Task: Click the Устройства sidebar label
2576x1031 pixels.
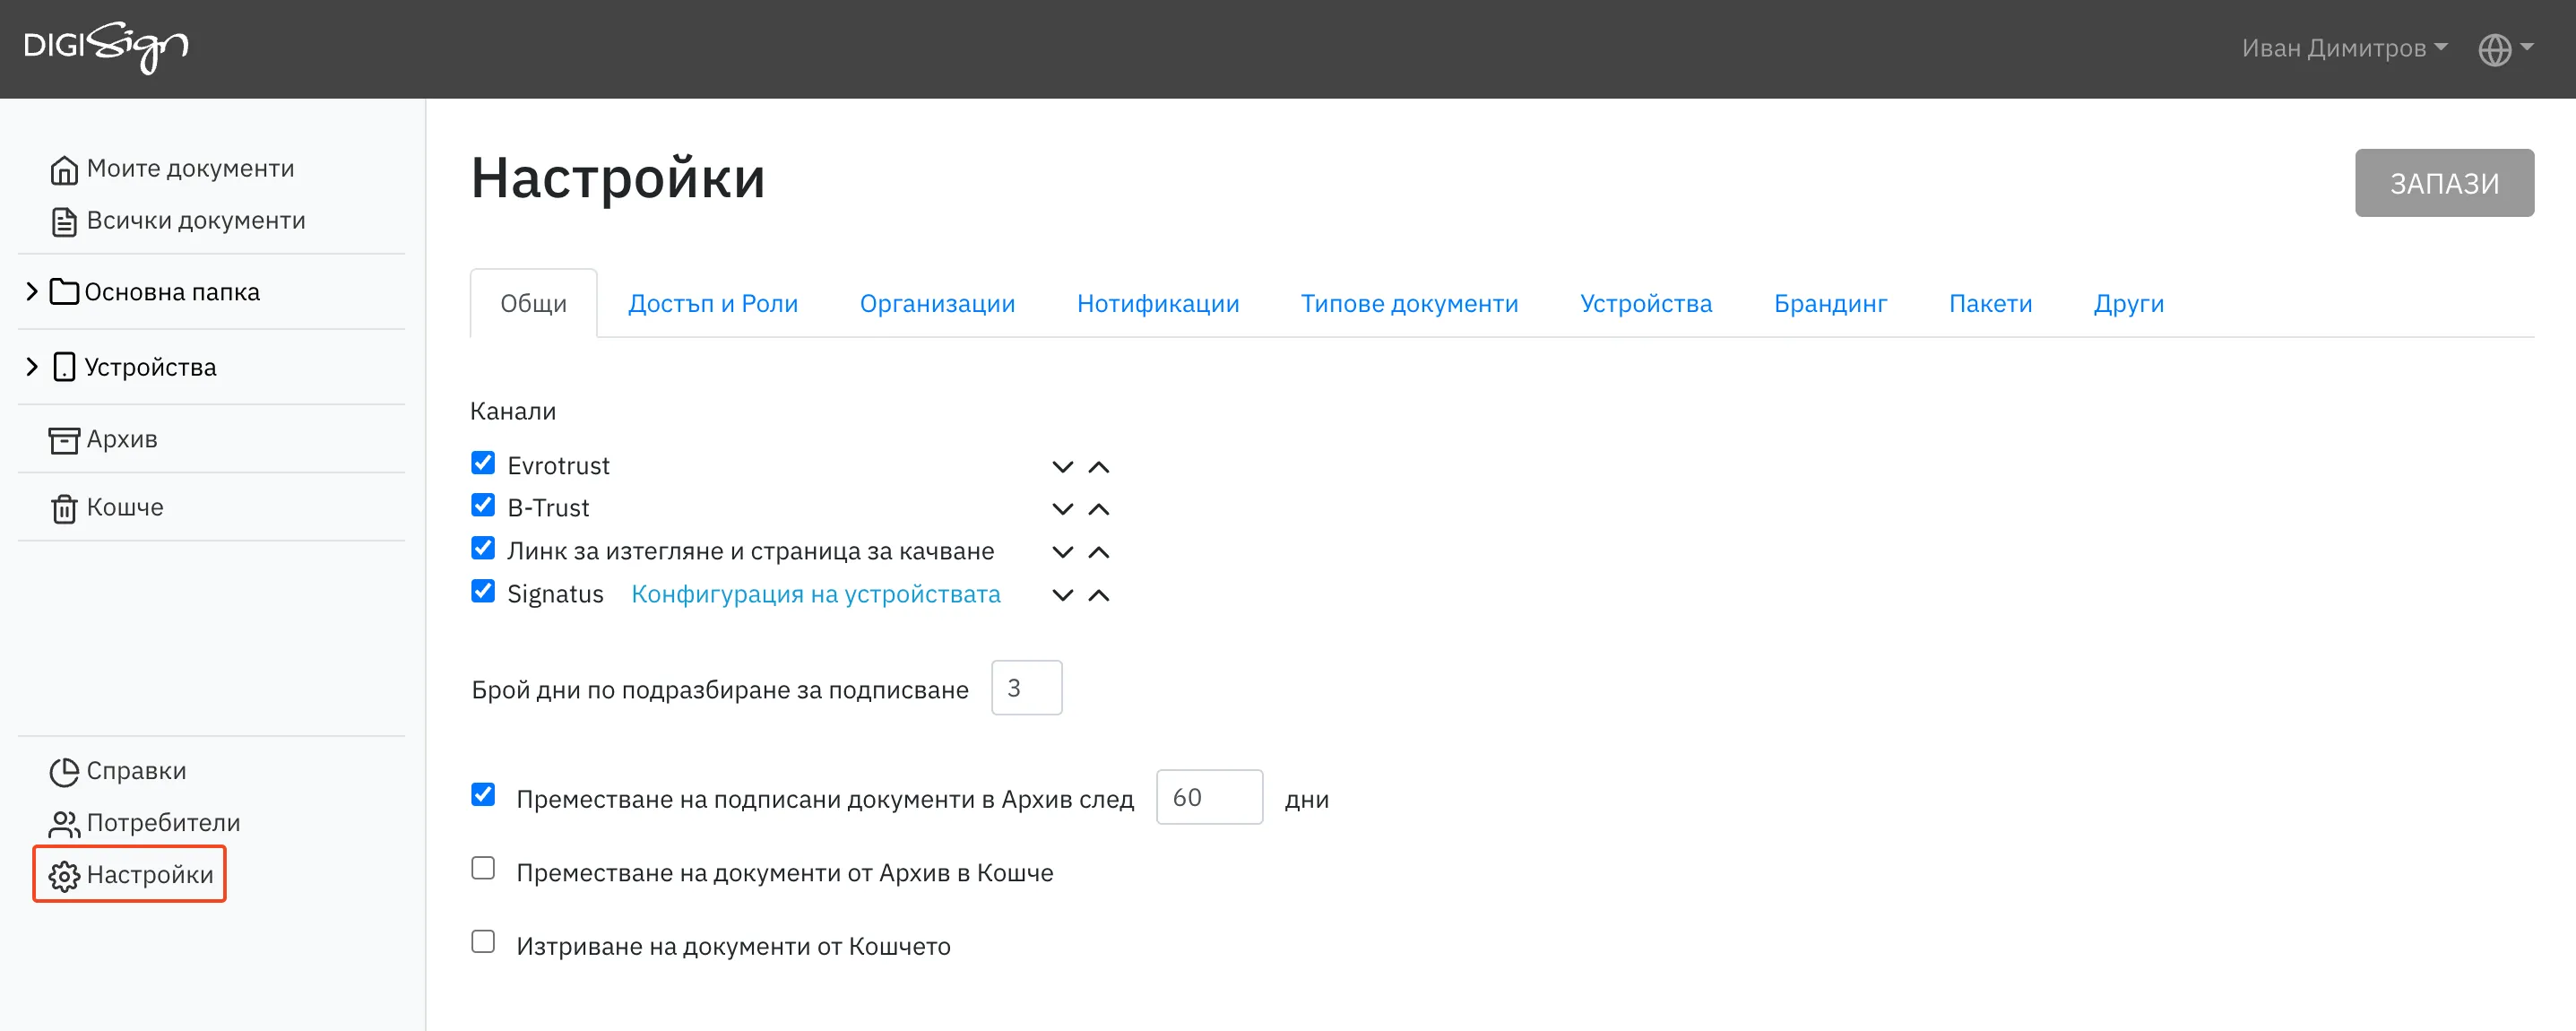Action: [x=150, y=367]
